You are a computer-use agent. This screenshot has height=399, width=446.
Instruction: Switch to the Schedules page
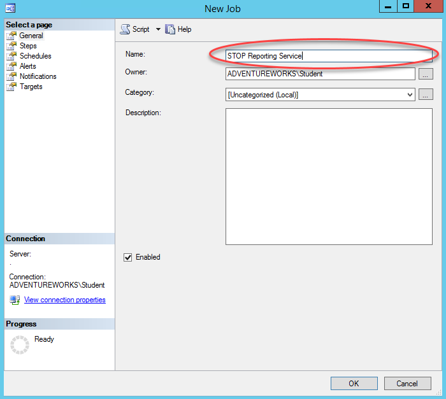pos(35,56)
